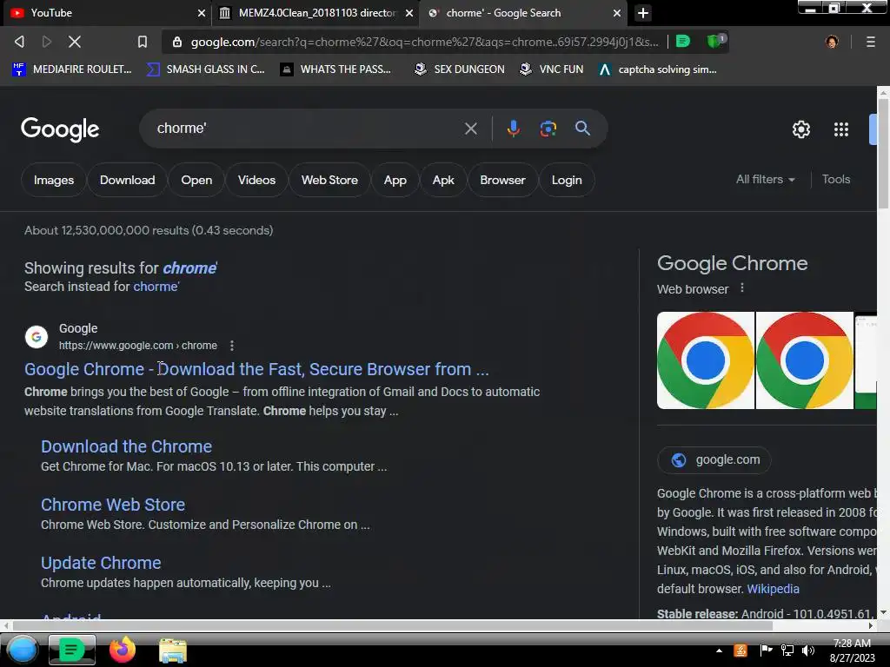Click the first Chrome logo thumbnail
Viewport: 890px width, 667px height.
pyautogui.click(x=706, y=360)
